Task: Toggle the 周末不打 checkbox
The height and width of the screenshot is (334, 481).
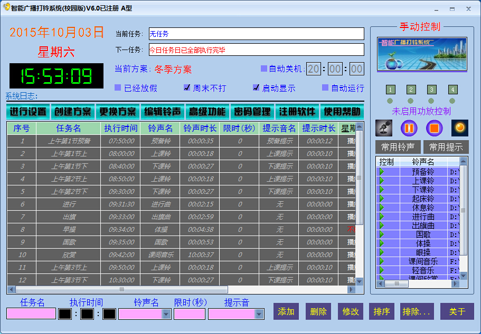Action: (186, 88)
